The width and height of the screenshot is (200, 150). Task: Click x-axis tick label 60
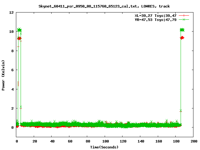(70, 141)
